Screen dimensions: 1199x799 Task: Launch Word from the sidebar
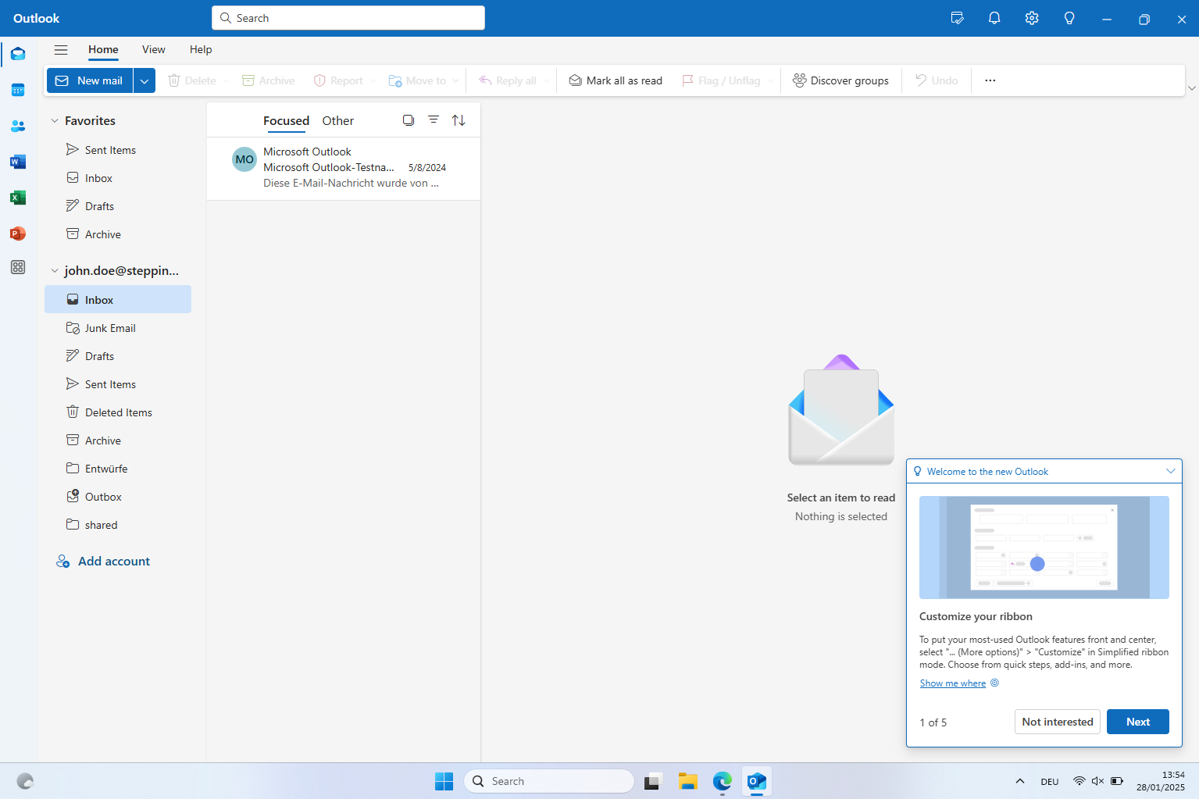tap(18, 162)
